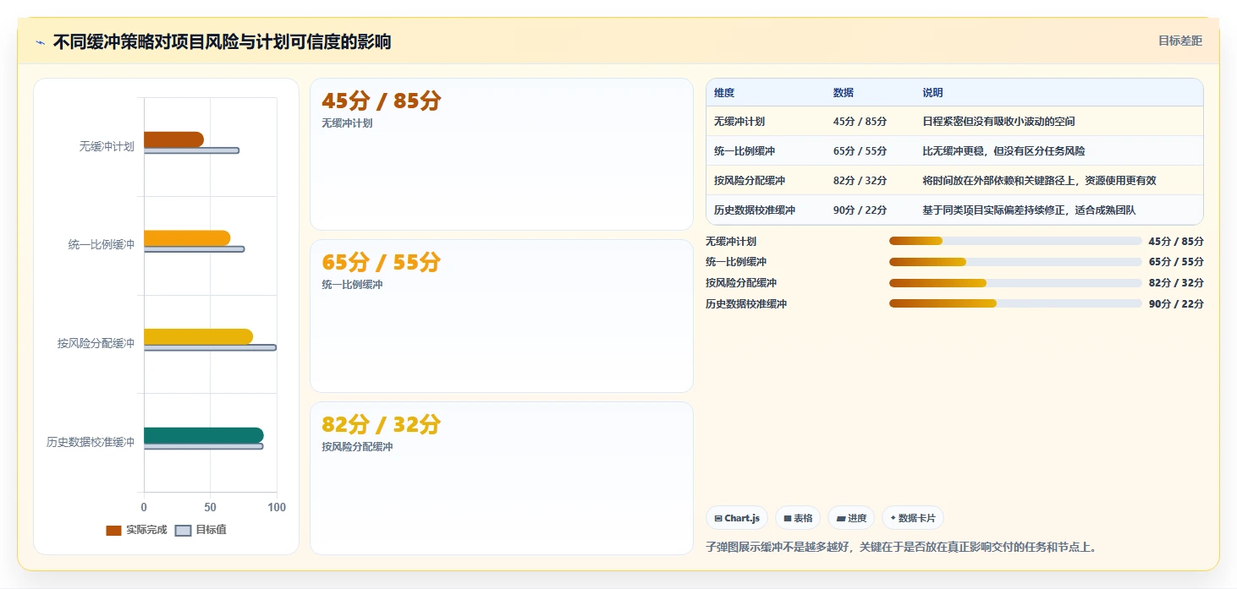Click the 统一比例缓冲 chart axis label
The image size is (1237, 589).
(102, 245)
